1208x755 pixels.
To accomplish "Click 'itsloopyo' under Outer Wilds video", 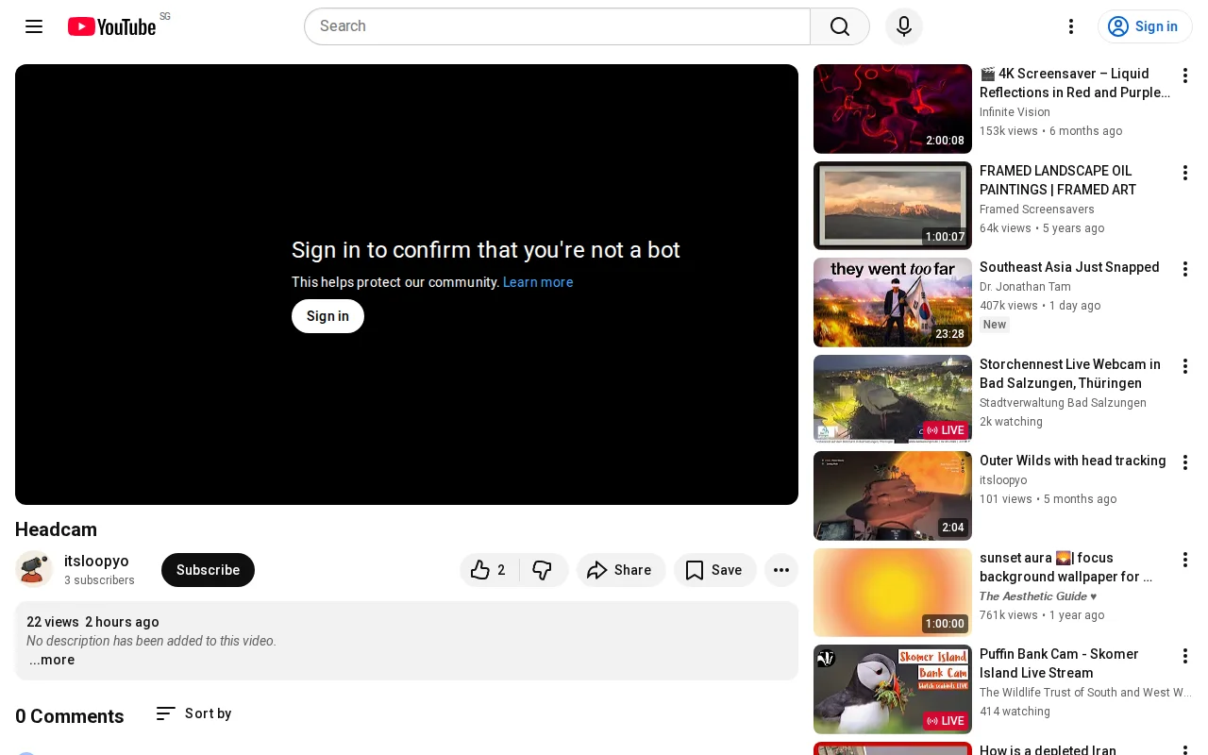I will click(1003, 480).
